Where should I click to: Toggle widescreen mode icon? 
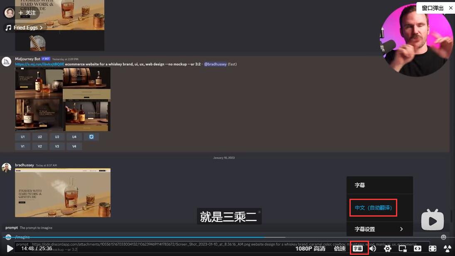(418, 249)
